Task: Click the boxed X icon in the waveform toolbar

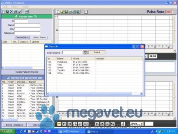Action: click(x=86, y=12)
